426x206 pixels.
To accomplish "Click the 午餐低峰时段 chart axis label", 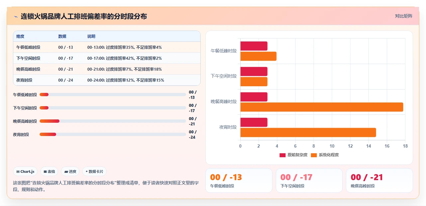I will [x=224, y=51].
